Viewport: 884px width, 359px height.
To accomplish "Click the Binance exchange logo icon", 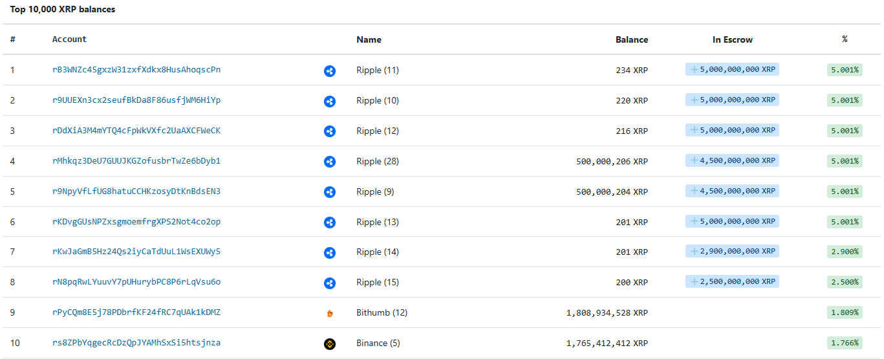I will tap(330, 344).
